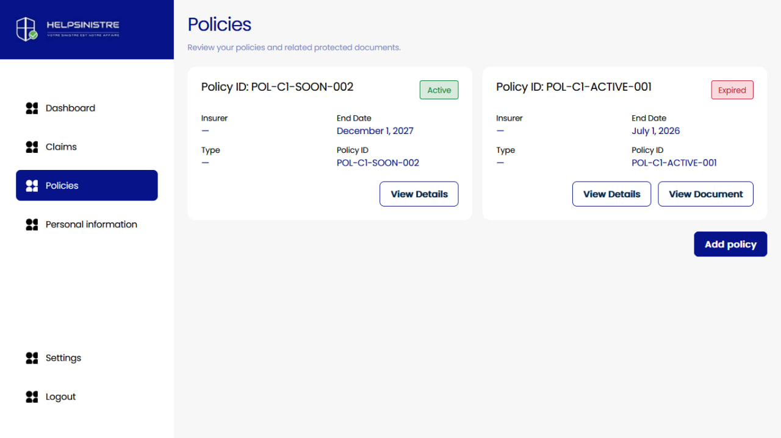
Task: Click the red Expired status badge
Action: (732, 90)
